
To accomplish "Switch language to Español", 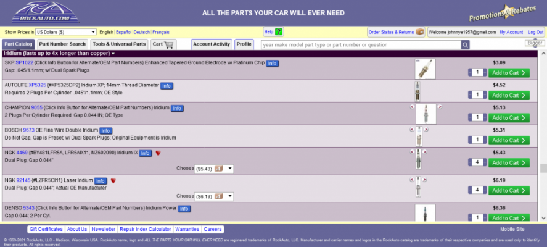I will (123, 32).
